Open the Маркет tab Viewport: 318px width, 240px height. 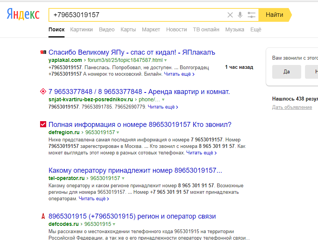(151, 30)
